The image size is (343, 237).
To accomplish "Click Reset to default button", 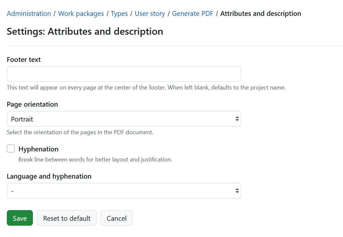I will 67,218.
